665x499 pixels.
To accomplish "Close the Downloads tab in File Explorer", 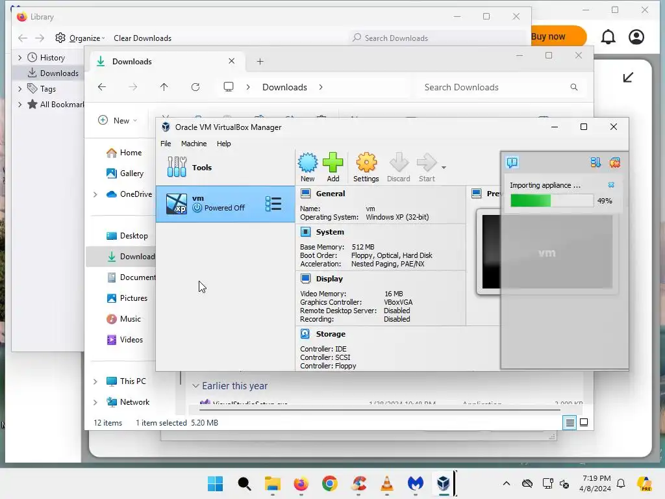I will pyautogui.click(x=232, y=61).
